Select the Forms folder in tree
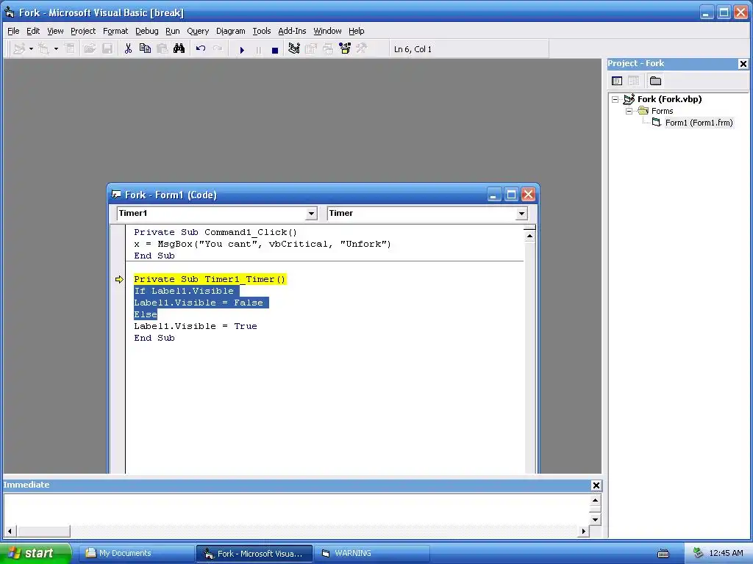This screenshot has width=753, height=564. pos(663,112)
